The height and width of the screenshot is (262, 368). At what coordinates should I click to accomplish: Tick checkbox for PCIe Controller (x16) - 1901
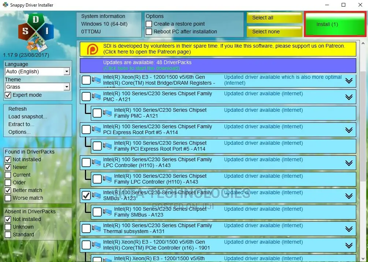[x=86, y=245]
